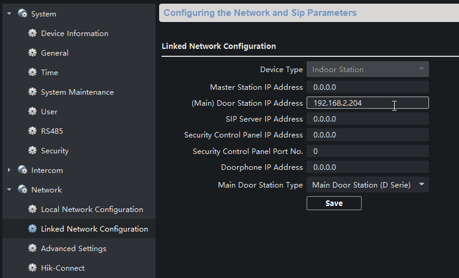Click the Main Door Station IP Address field

point(367,103)
